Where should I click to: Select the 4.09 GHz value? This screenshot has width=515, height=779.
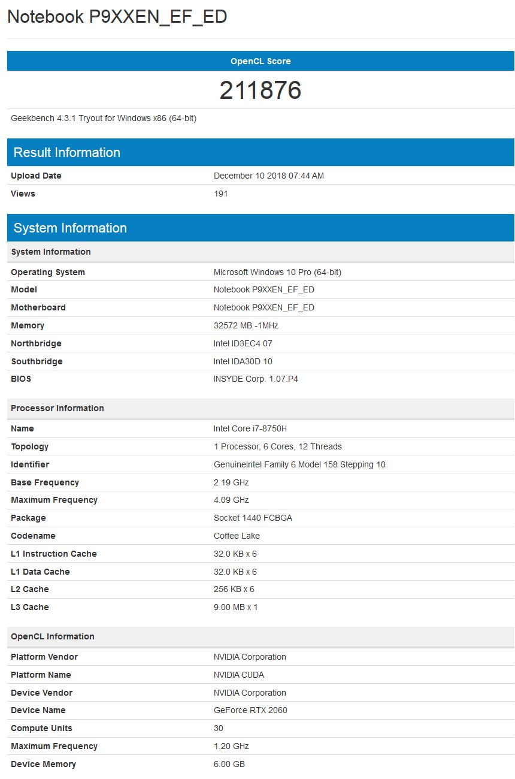tap(231, 500)
